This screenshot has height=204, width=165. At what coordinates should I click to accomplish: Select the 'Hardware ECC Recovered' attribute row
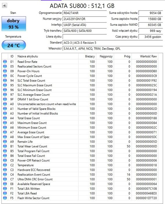[x=80, y=170]
